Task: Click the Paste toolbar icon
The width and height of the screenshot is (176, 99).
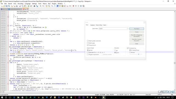Action: (25, 6)
